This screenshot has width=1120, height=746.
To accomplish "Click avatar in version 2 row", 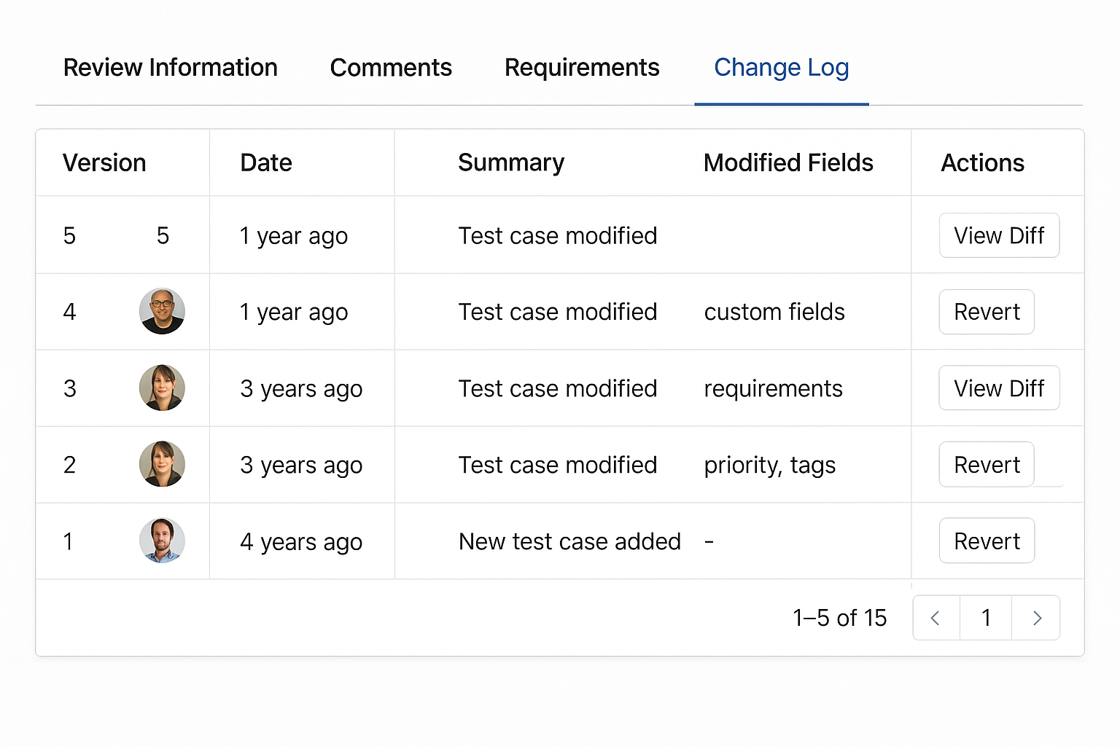I will pos(162,464).
